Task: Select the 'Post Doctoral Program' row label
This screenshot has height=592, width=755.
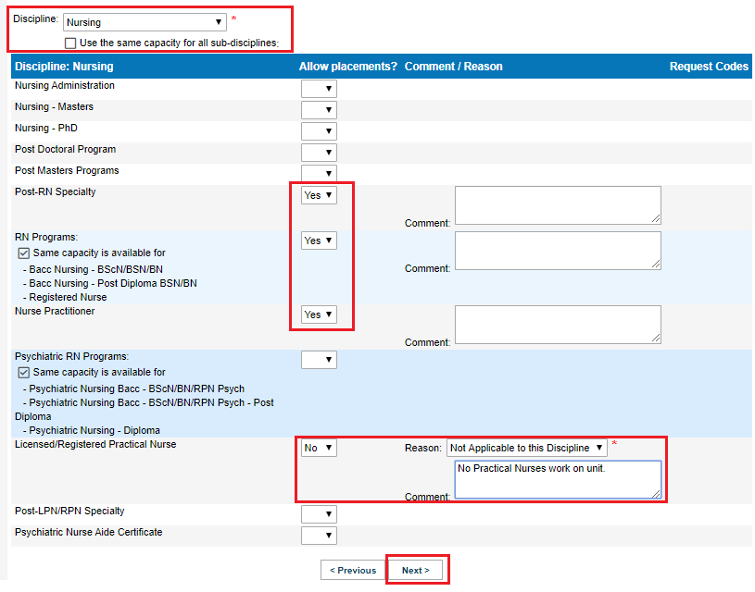Action: point(66,150)
